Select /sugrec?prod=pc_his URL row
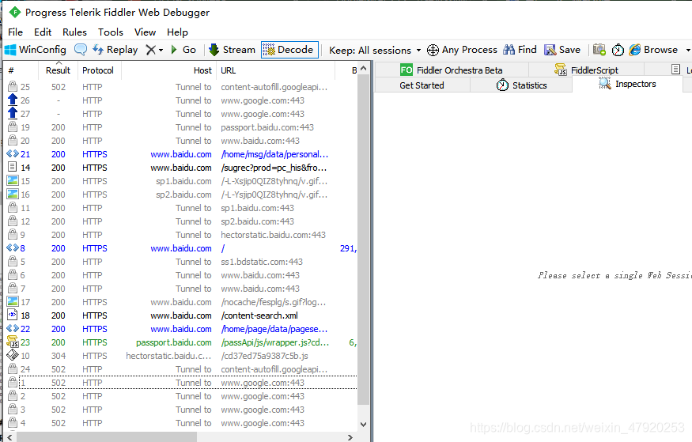This screenshot has width=692, height=442. pos(274,168)
